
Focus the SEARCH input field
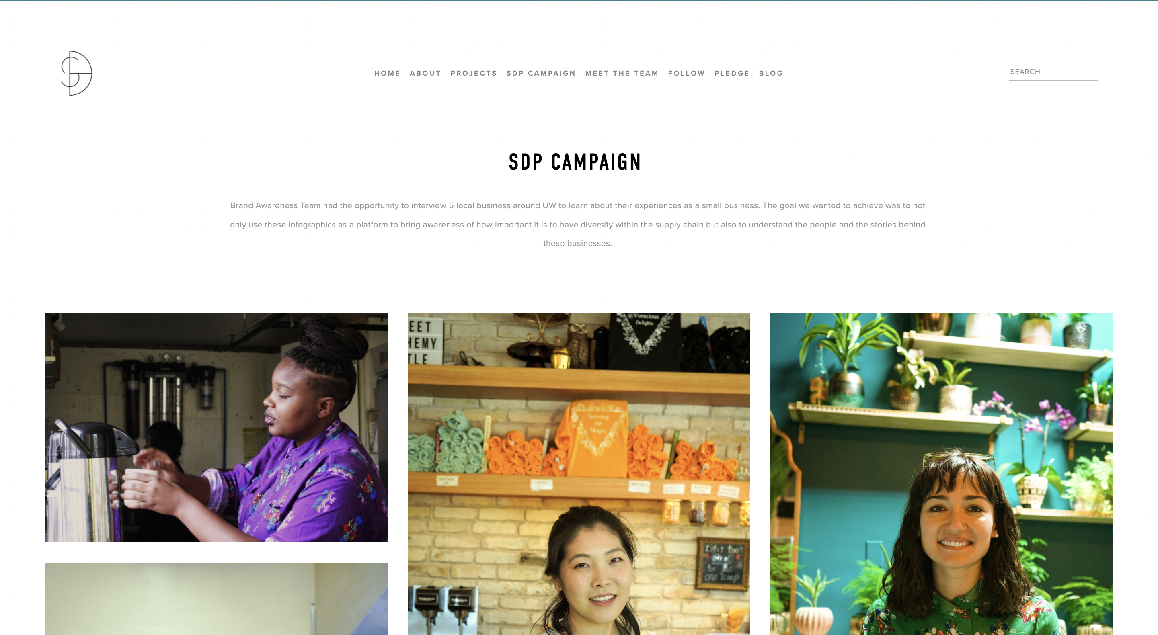tap(1053, 72)
